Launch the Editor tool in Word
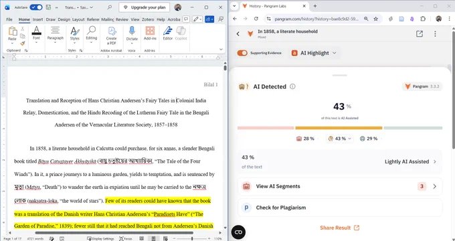The image size is (455, 241). click(x=168, y=33)
